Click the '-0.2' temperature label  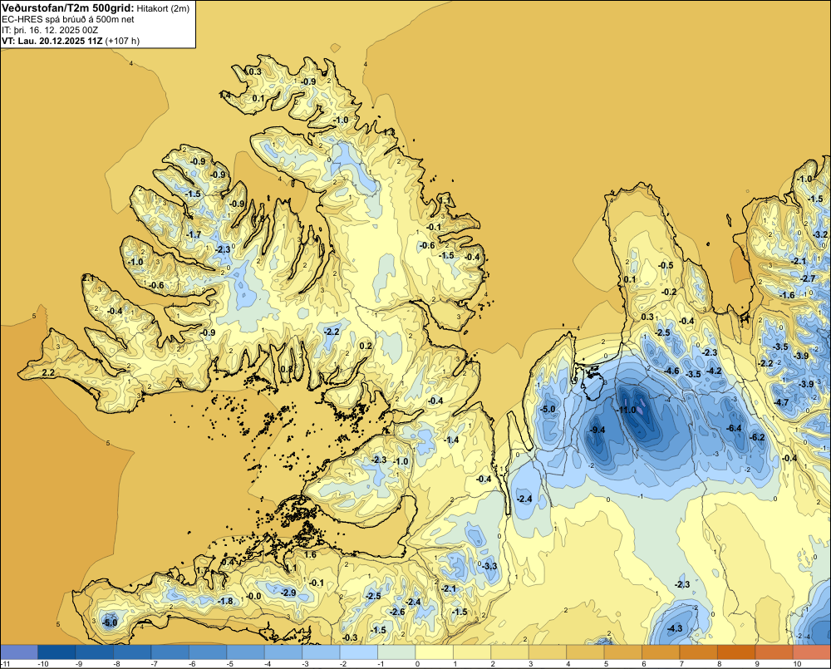(669, 292)
